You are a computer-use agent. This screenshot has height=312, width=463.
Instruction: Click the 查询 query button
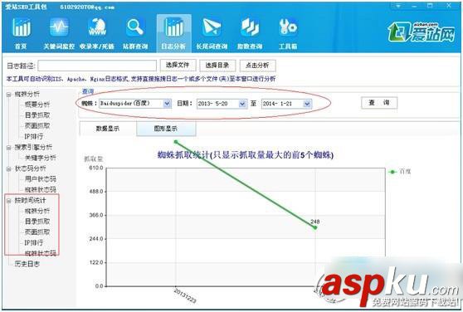(379, 103)
